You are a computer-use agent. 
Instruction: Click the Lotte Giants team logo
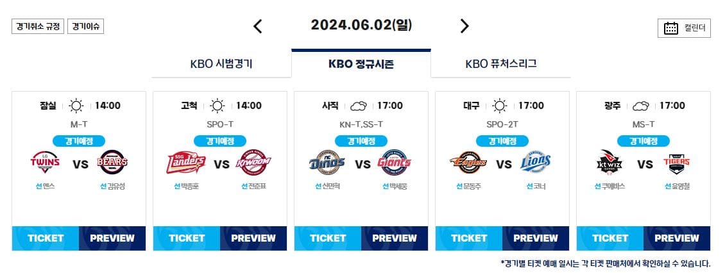pyautogui.click(x=395, y=162)
